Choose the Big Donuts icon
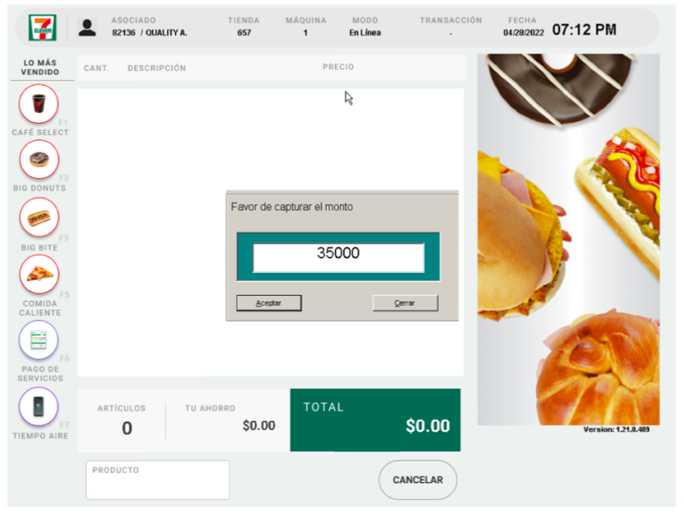 39,159
